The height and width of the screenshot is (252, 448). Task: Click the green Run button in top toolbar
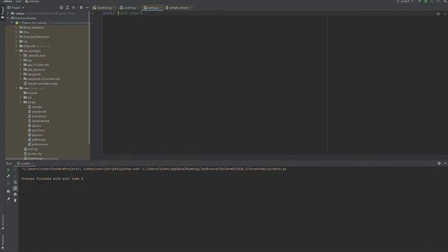(x=420, y=1)
